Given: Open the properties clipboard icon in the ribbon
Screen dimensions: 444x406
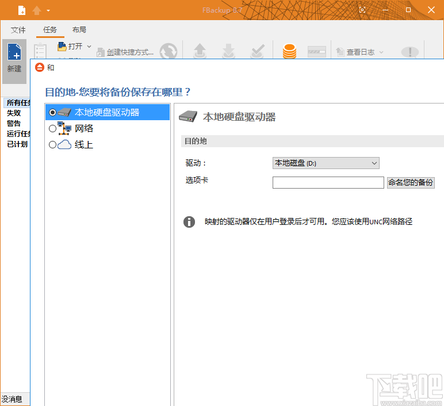Looking at the screenshot, I should (40, 51).
